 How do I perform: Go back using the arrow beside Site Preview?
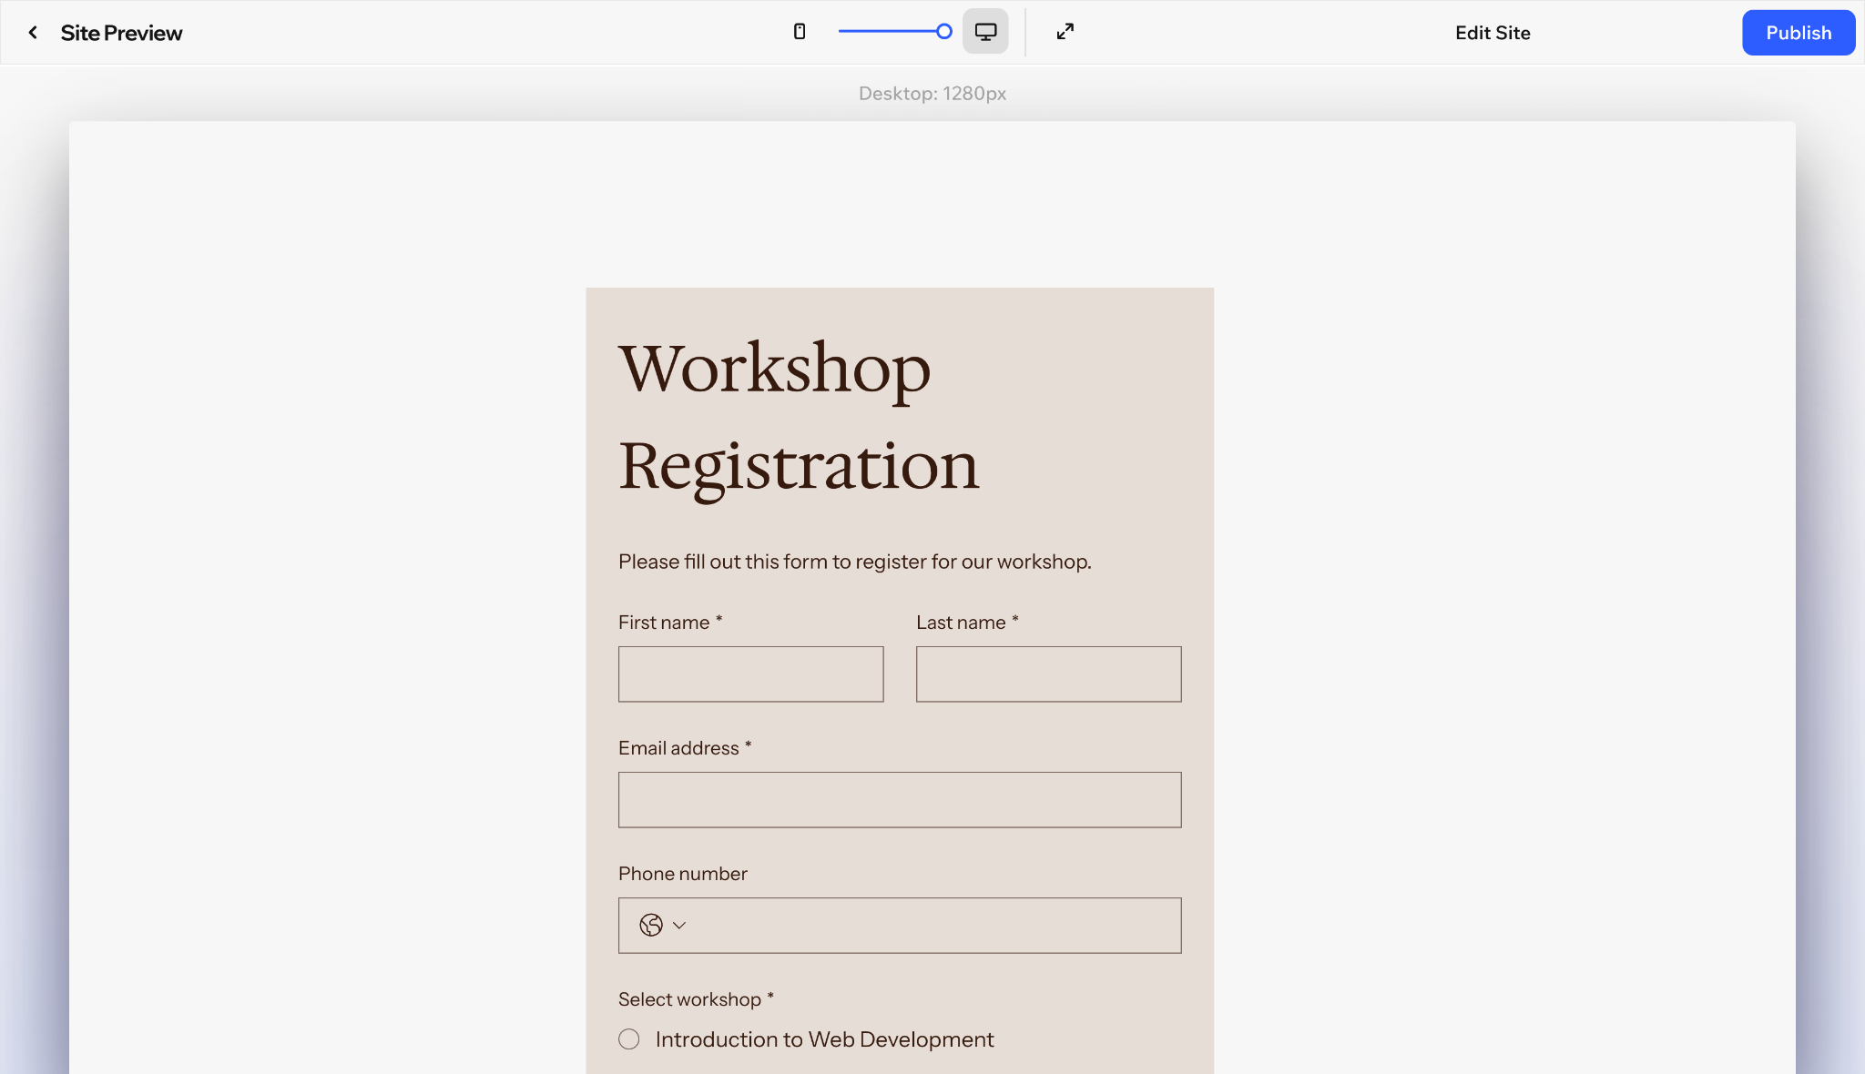(x=33, y=33)
